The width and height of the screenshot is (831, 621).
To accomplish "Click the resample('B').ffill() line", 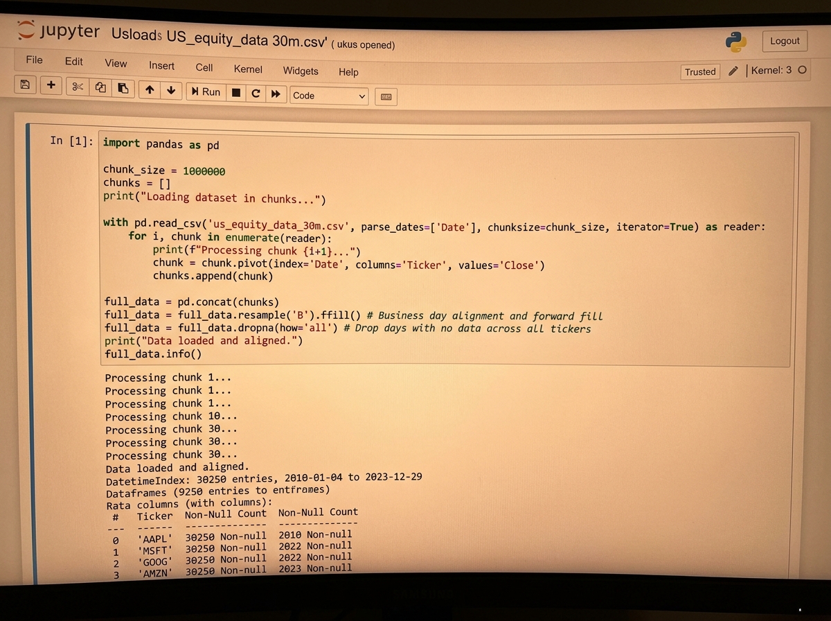I will 353,315.
